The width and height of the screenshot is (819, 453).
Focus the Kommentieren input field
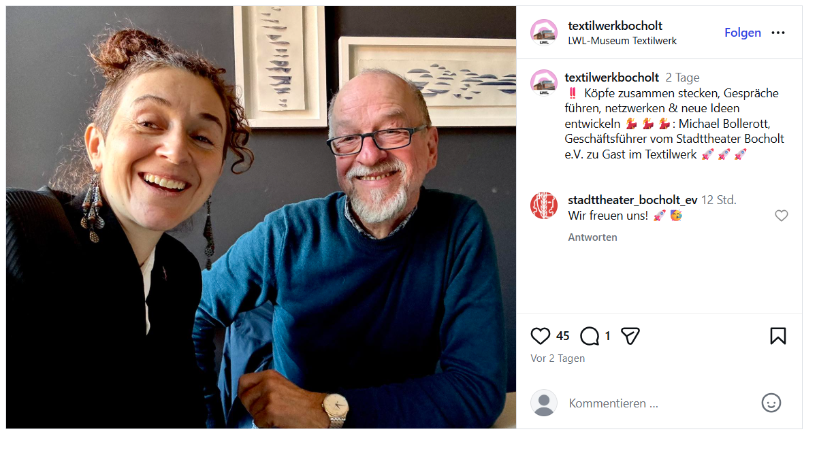coord(657,403)
